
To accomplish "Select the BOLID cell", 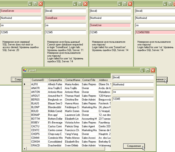I will click(x=39, y=111).
